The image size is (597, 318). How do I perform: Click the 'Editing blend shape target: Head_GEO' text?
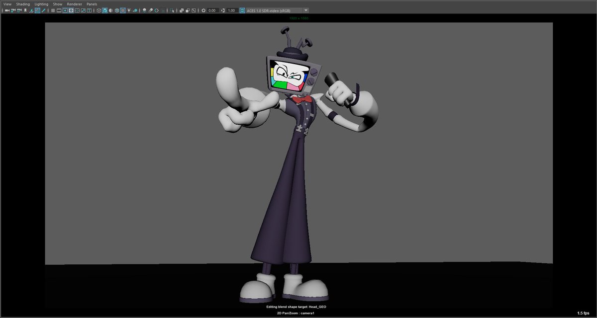coord(296,307)
